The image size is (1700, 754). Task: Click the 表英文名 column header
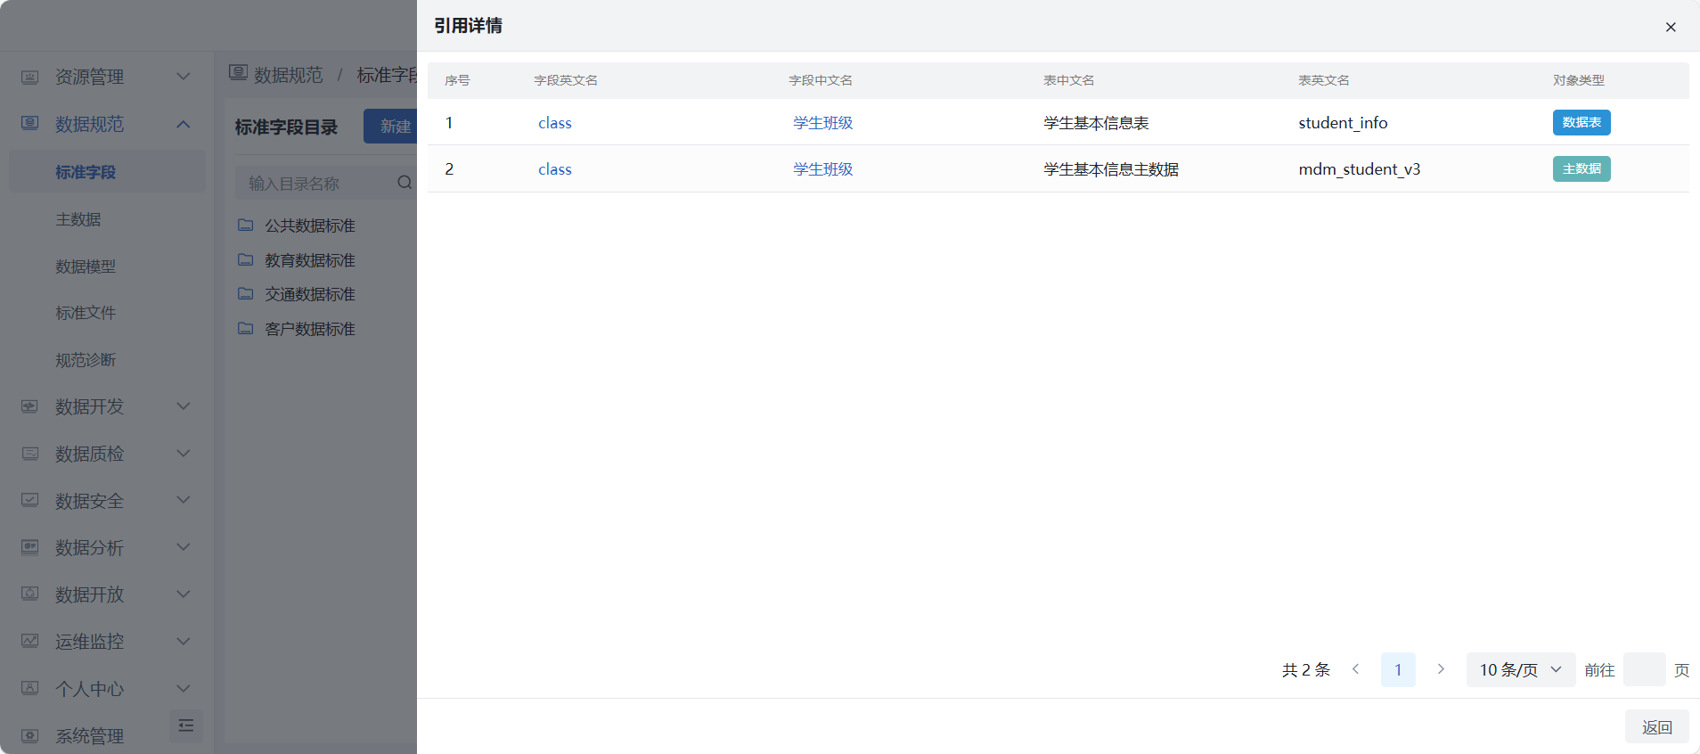[x=1324, y=80]
